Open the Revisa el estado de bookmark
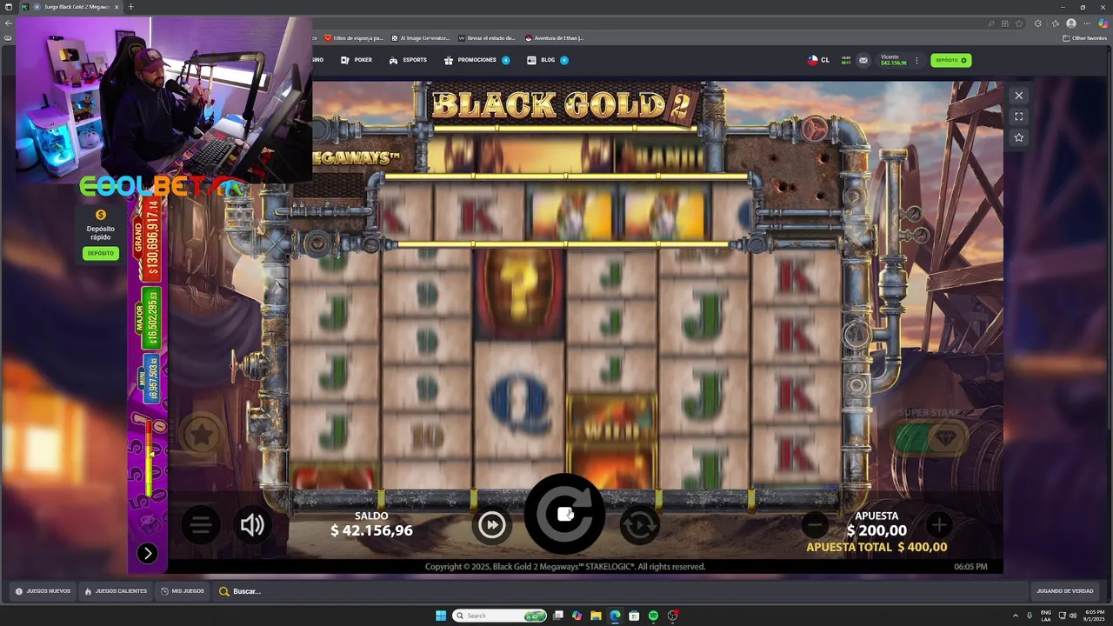1113x626 pixels. click(487, 38)
